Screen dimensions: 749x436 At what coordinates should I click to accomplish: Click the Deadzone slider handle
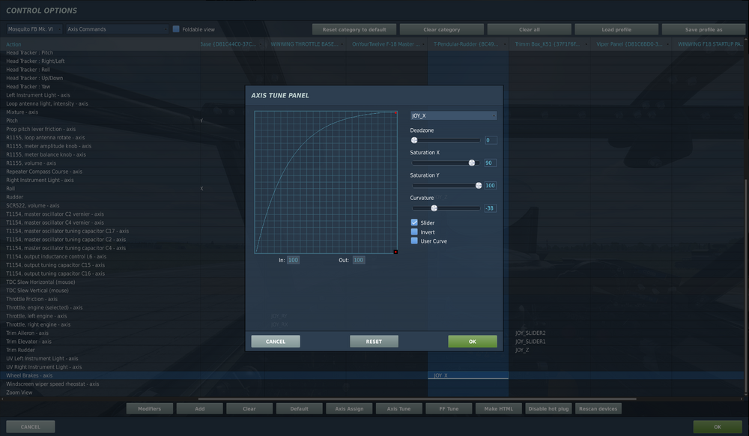[414, 140]
